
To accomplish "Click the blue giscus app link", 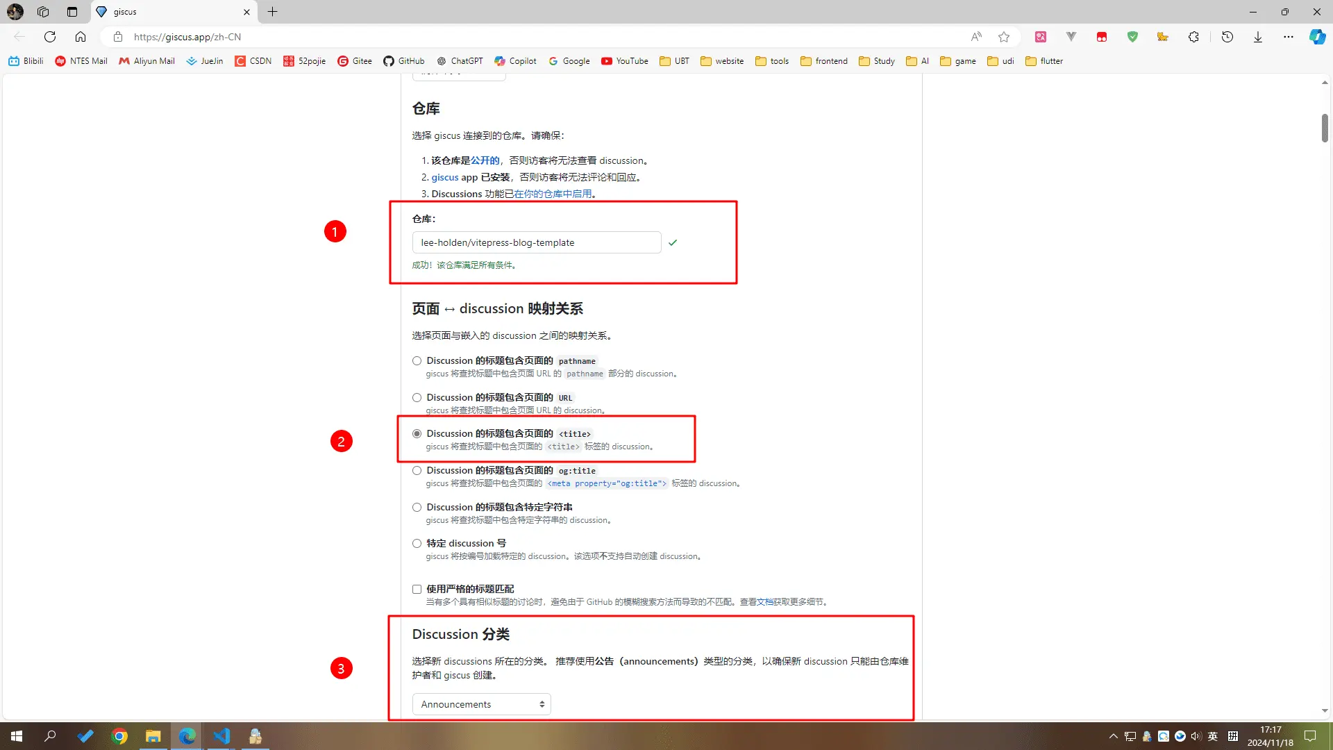I will click(x=445, y=177).
